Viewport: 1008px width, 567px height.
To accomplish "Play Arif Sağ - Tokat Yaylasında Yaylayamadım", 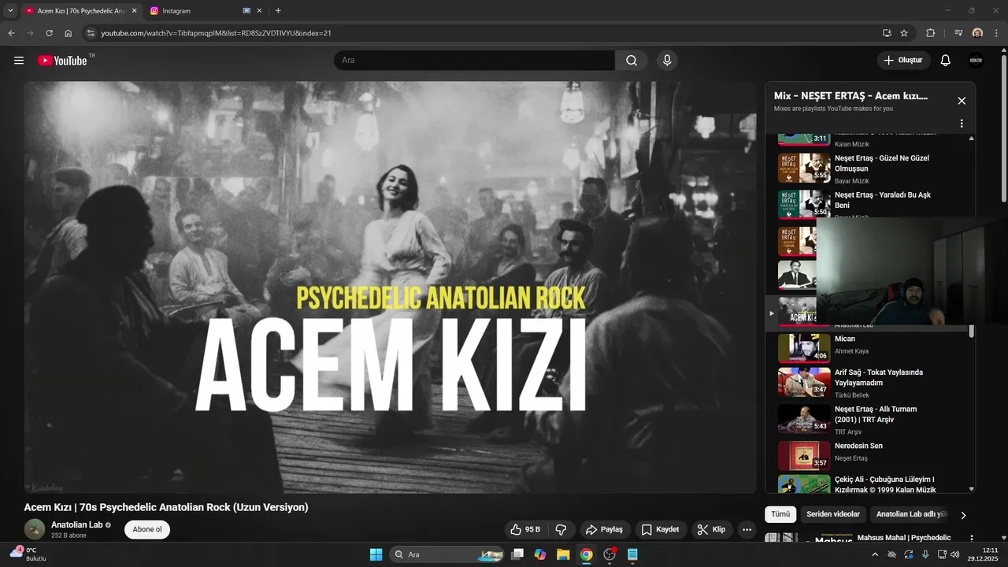I will pos(870,382).
